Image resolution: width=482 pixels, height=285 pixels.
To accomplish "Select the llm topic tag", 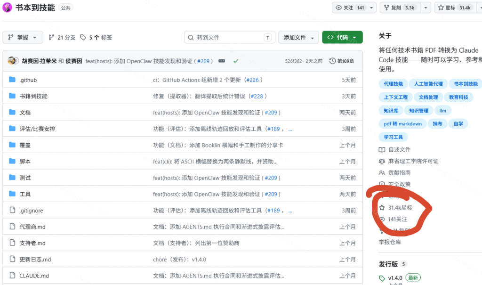I will (442, 111).
